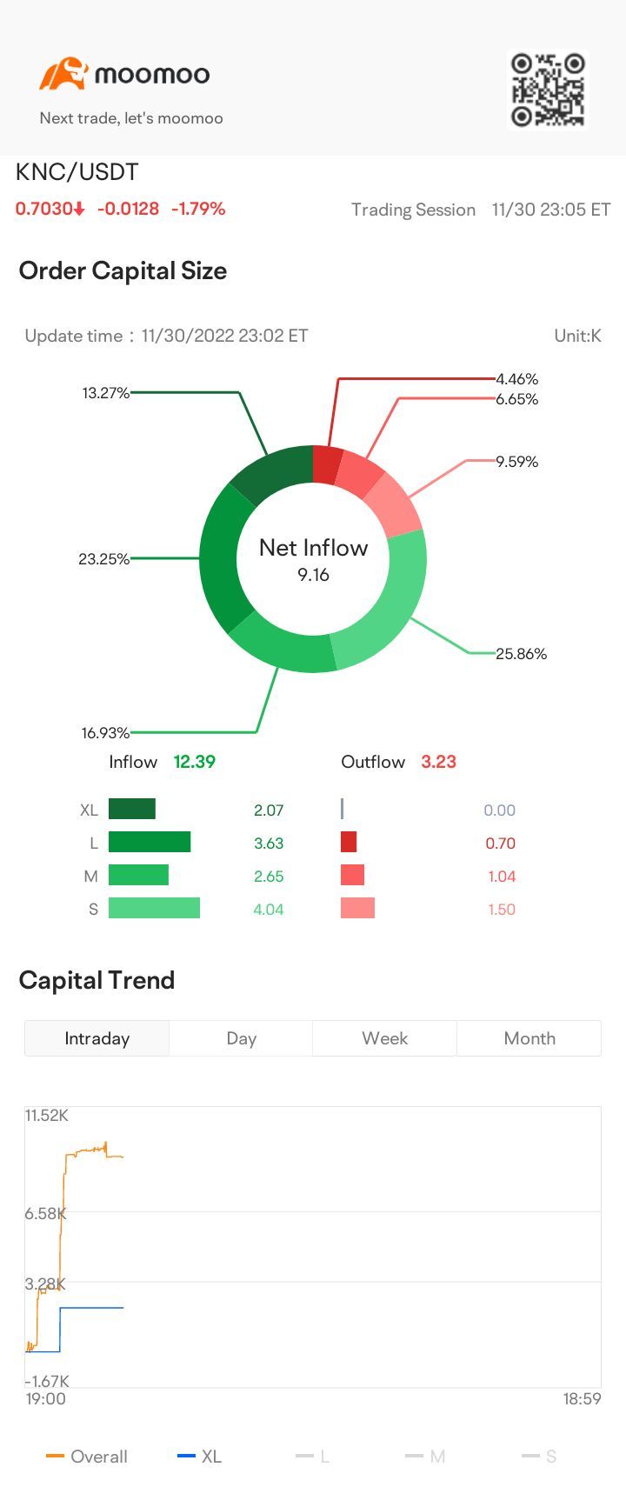Viewport: 626px width, 1507px height.
Task: Click the Net Inflow donut center
Action: [313, 559]
